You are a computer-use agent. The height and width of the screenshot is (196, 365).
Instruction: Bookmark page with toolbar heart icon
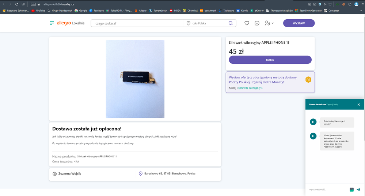click(x=330, y=4)
